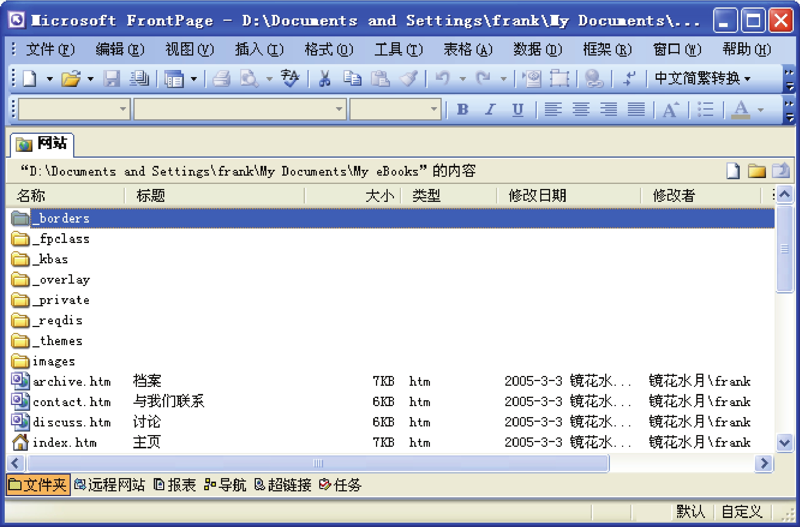The height and width of the screenshot is (527, 800).
Task: Click the vertical scrollbar thumb
Action: click(x=784, y=249)
